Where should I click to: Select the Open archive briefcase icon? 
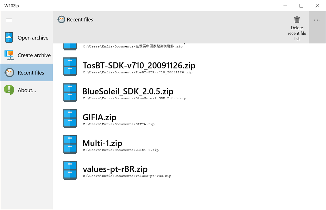click(9, 37)
